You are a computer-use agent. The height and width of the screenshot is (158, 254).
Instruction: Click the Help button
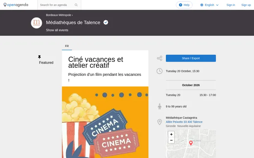184,5
